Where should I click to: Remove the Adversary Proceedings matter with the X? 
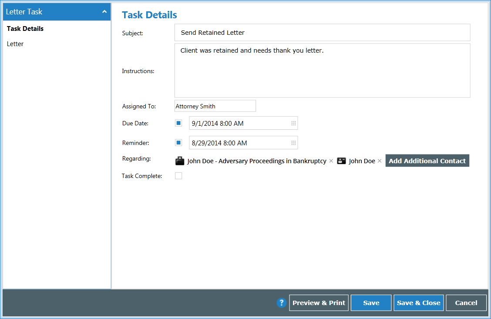331,161
